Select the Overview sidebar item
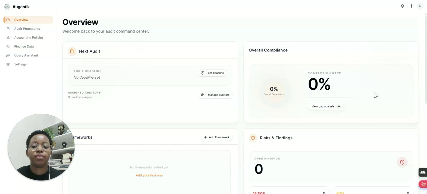427x194 pixels. tap(21, 20)
